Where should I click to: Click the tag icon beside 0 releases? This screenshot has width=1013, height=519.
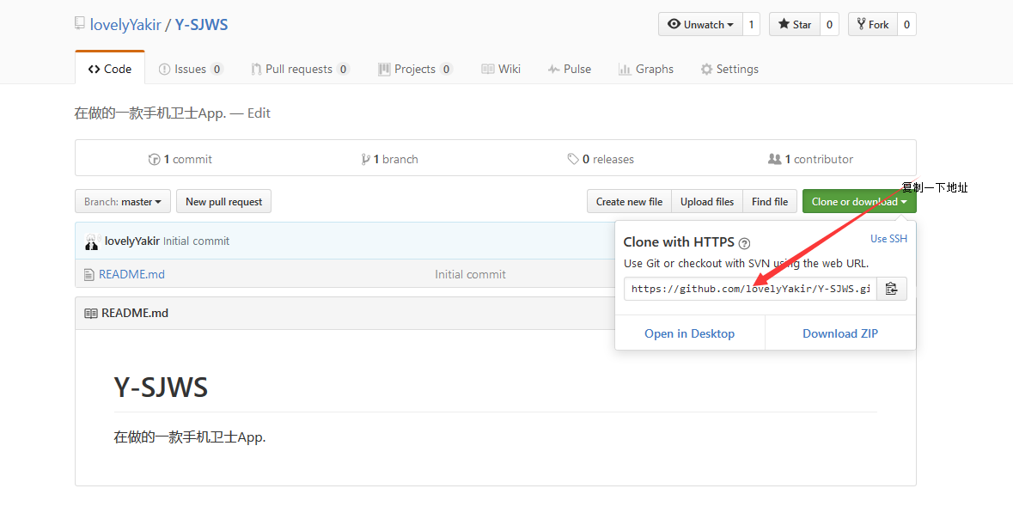tap(573, 159)
